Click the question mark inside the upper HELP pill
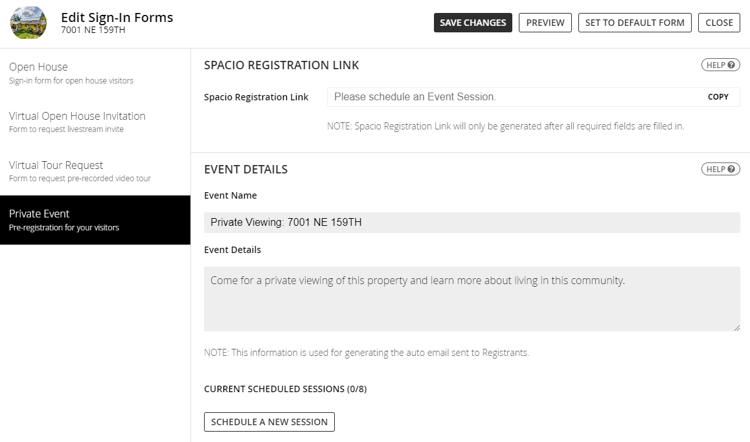Image resolution: width=750 pixels, height=442 pixels. tap(731, 65)
